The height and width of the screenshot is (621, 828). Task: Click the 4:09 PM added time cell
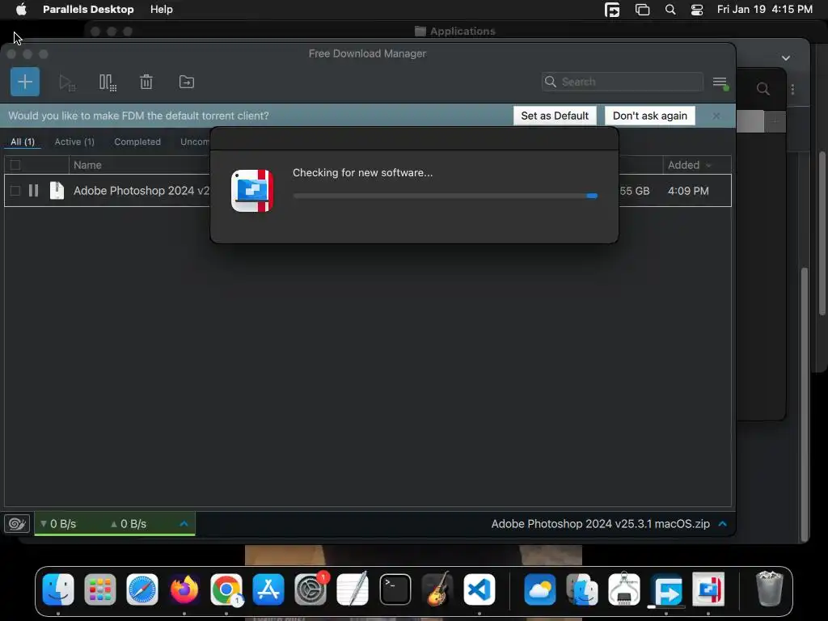[x=688, y=191]
